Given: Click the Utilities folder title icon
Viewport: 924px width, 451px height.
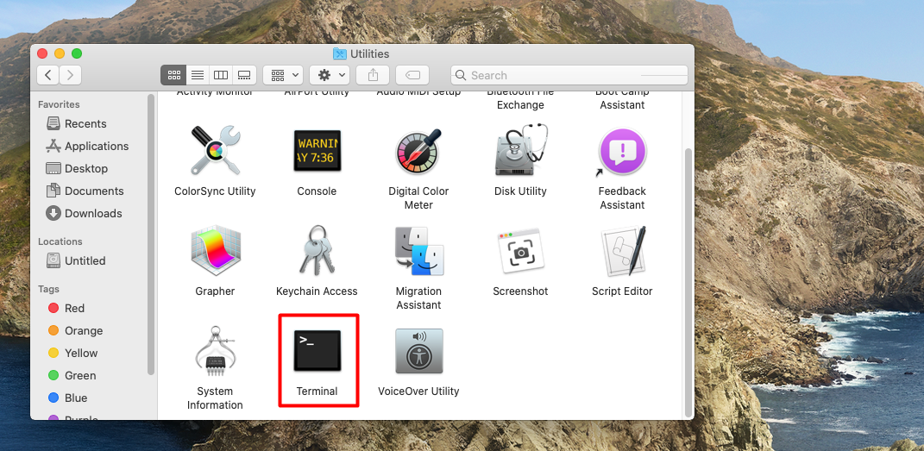Looking at the screenshot, I should (x=339, y=53).
